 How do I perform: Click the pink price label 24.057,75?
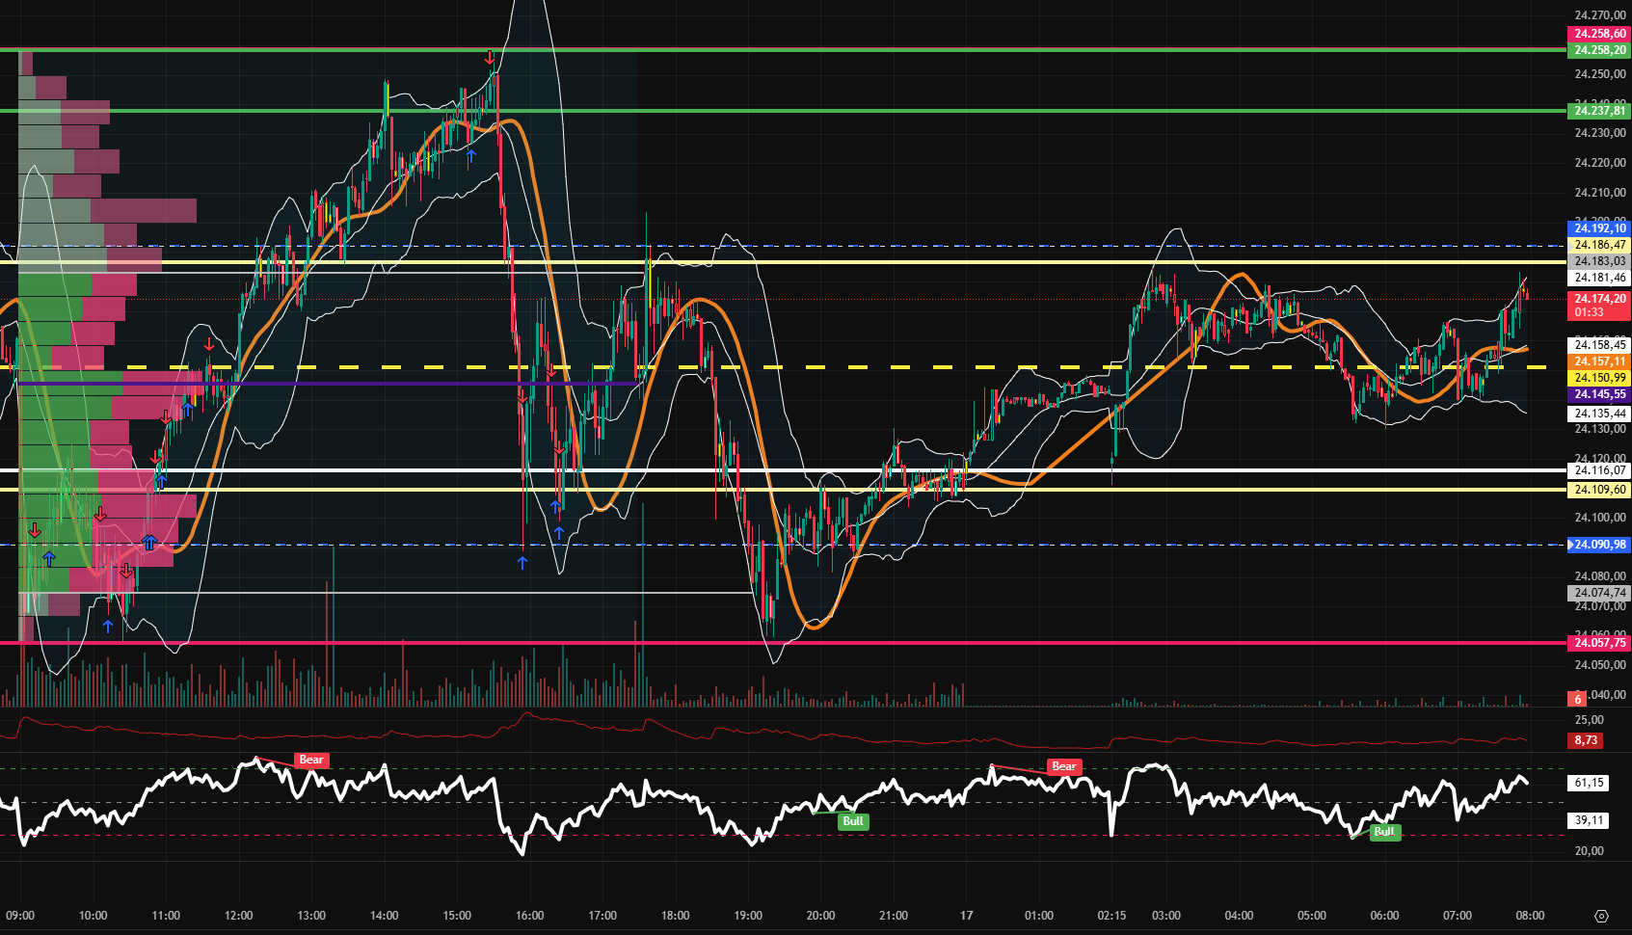pos(1597,643)
